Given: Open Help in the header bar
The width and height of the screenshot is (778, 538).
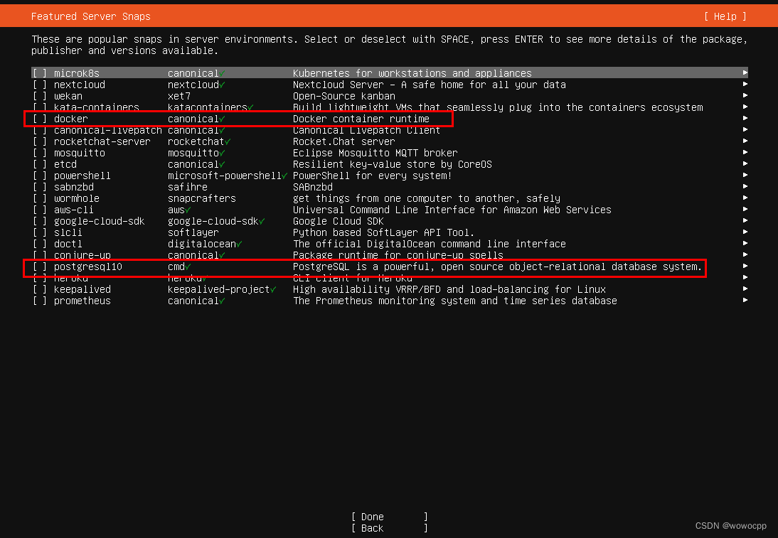Looking at the screenshot, I should click(725, 16).
